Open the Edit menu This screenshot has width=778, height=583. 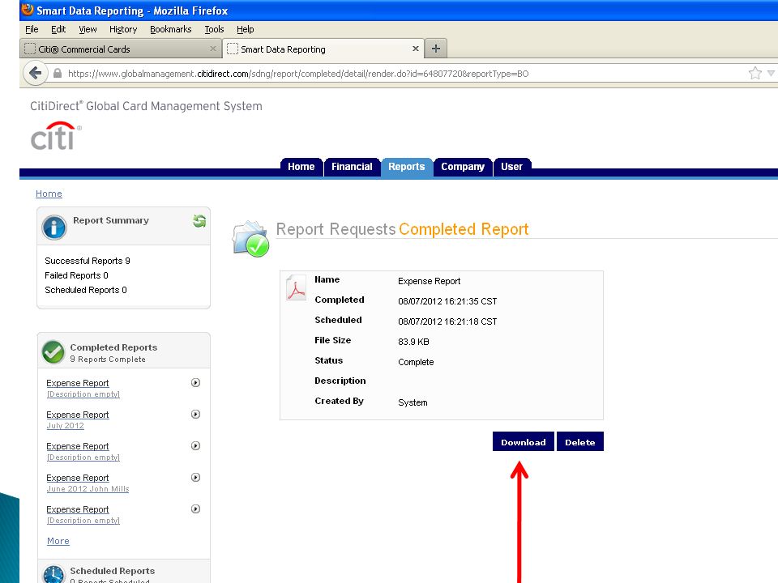click(58, 29)
